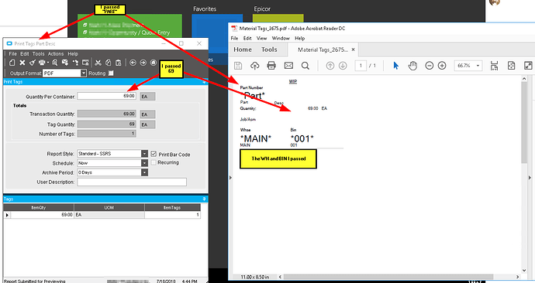The width and height of the screenshot is (535, 283).
Task: Toggle the Routing checkbox
Action: 111,73
